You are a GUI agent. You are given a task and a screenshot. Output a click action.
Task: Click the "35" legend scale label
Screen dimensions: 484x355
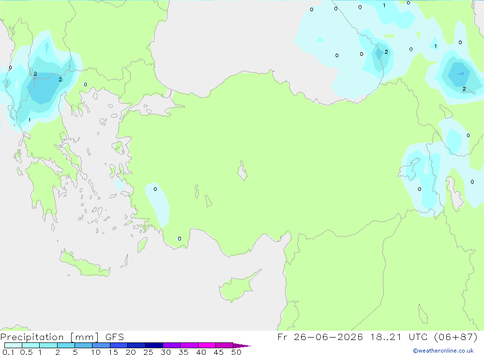tap(183, 352)
